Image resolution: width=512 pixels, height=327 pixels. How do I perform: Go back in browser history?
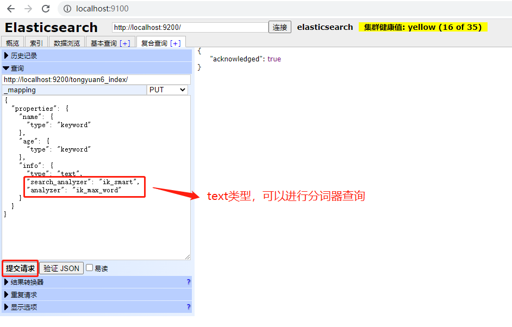tap(11, 9)
